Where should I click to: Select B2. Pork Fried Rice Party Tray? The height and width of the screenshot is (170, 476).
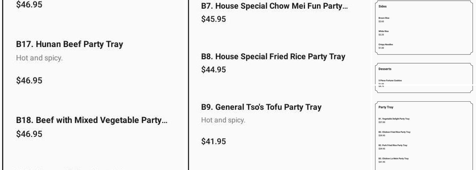pos(393,146)
